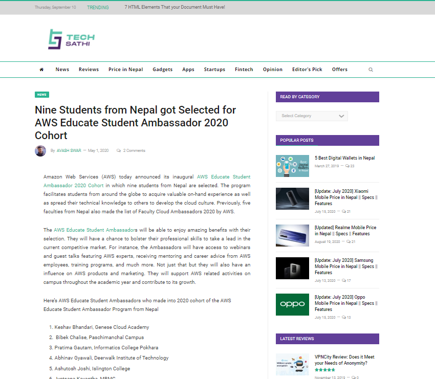435x379 pixels.
Task: Click the comment icon on Xiaomi post
Action: (x=344, y=211)
